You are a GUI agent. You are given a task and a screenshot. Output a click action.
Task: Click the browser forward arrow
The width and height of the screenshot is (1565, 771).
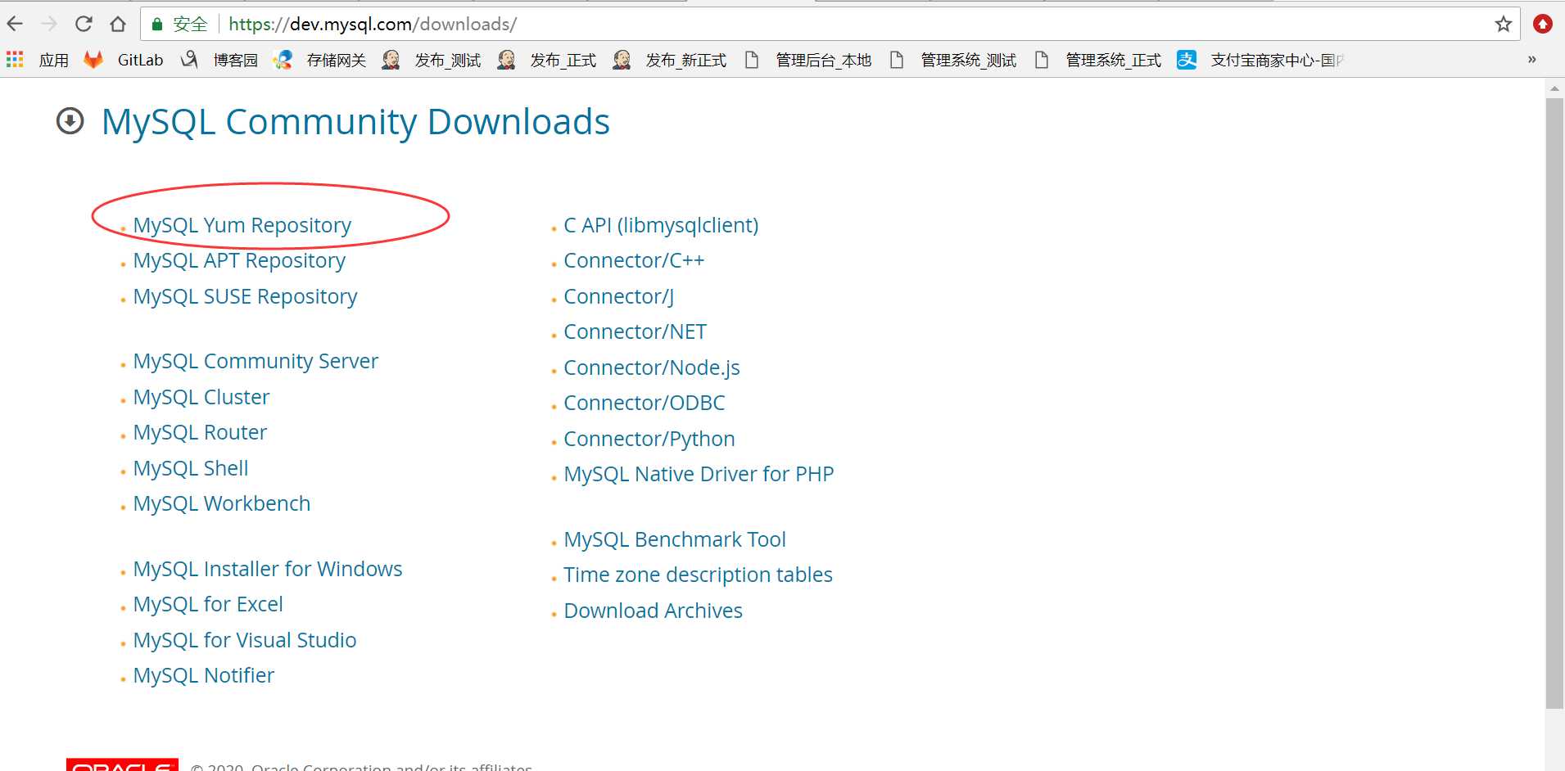tap(49, 24)
